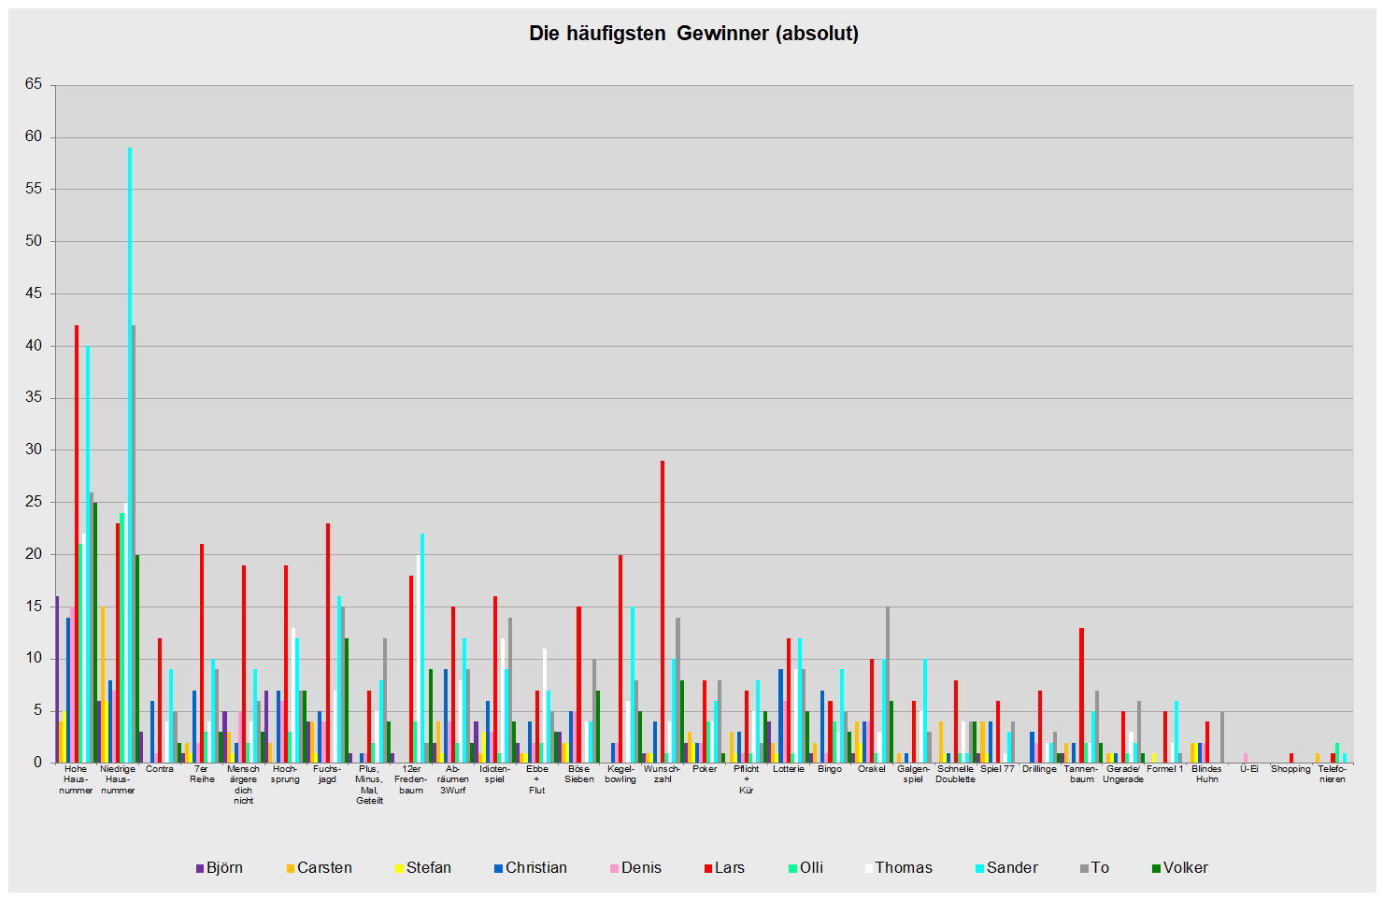Click the 'Thomas' legend label

click(x=904, y=868)
